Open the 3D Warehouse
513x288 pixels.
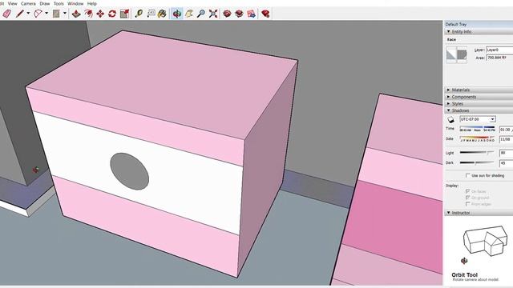(x=227, y=14)
